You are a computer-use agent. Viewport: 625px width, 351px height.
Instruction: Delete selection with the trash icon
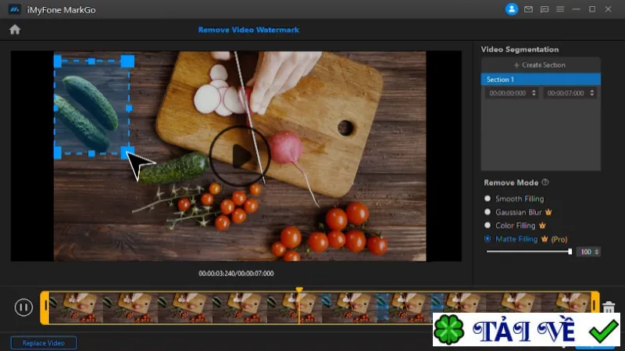(609, 307)
